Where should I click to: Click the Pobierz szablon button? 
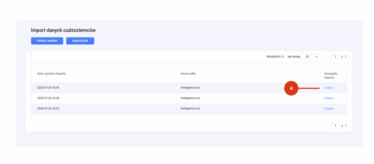click(47, 41)
